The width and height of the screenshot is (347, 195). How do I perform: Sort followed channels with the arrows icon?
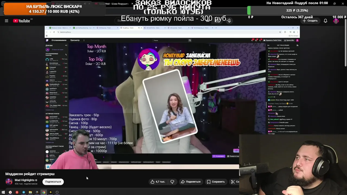pyautogui.click(x=66, y=54)
